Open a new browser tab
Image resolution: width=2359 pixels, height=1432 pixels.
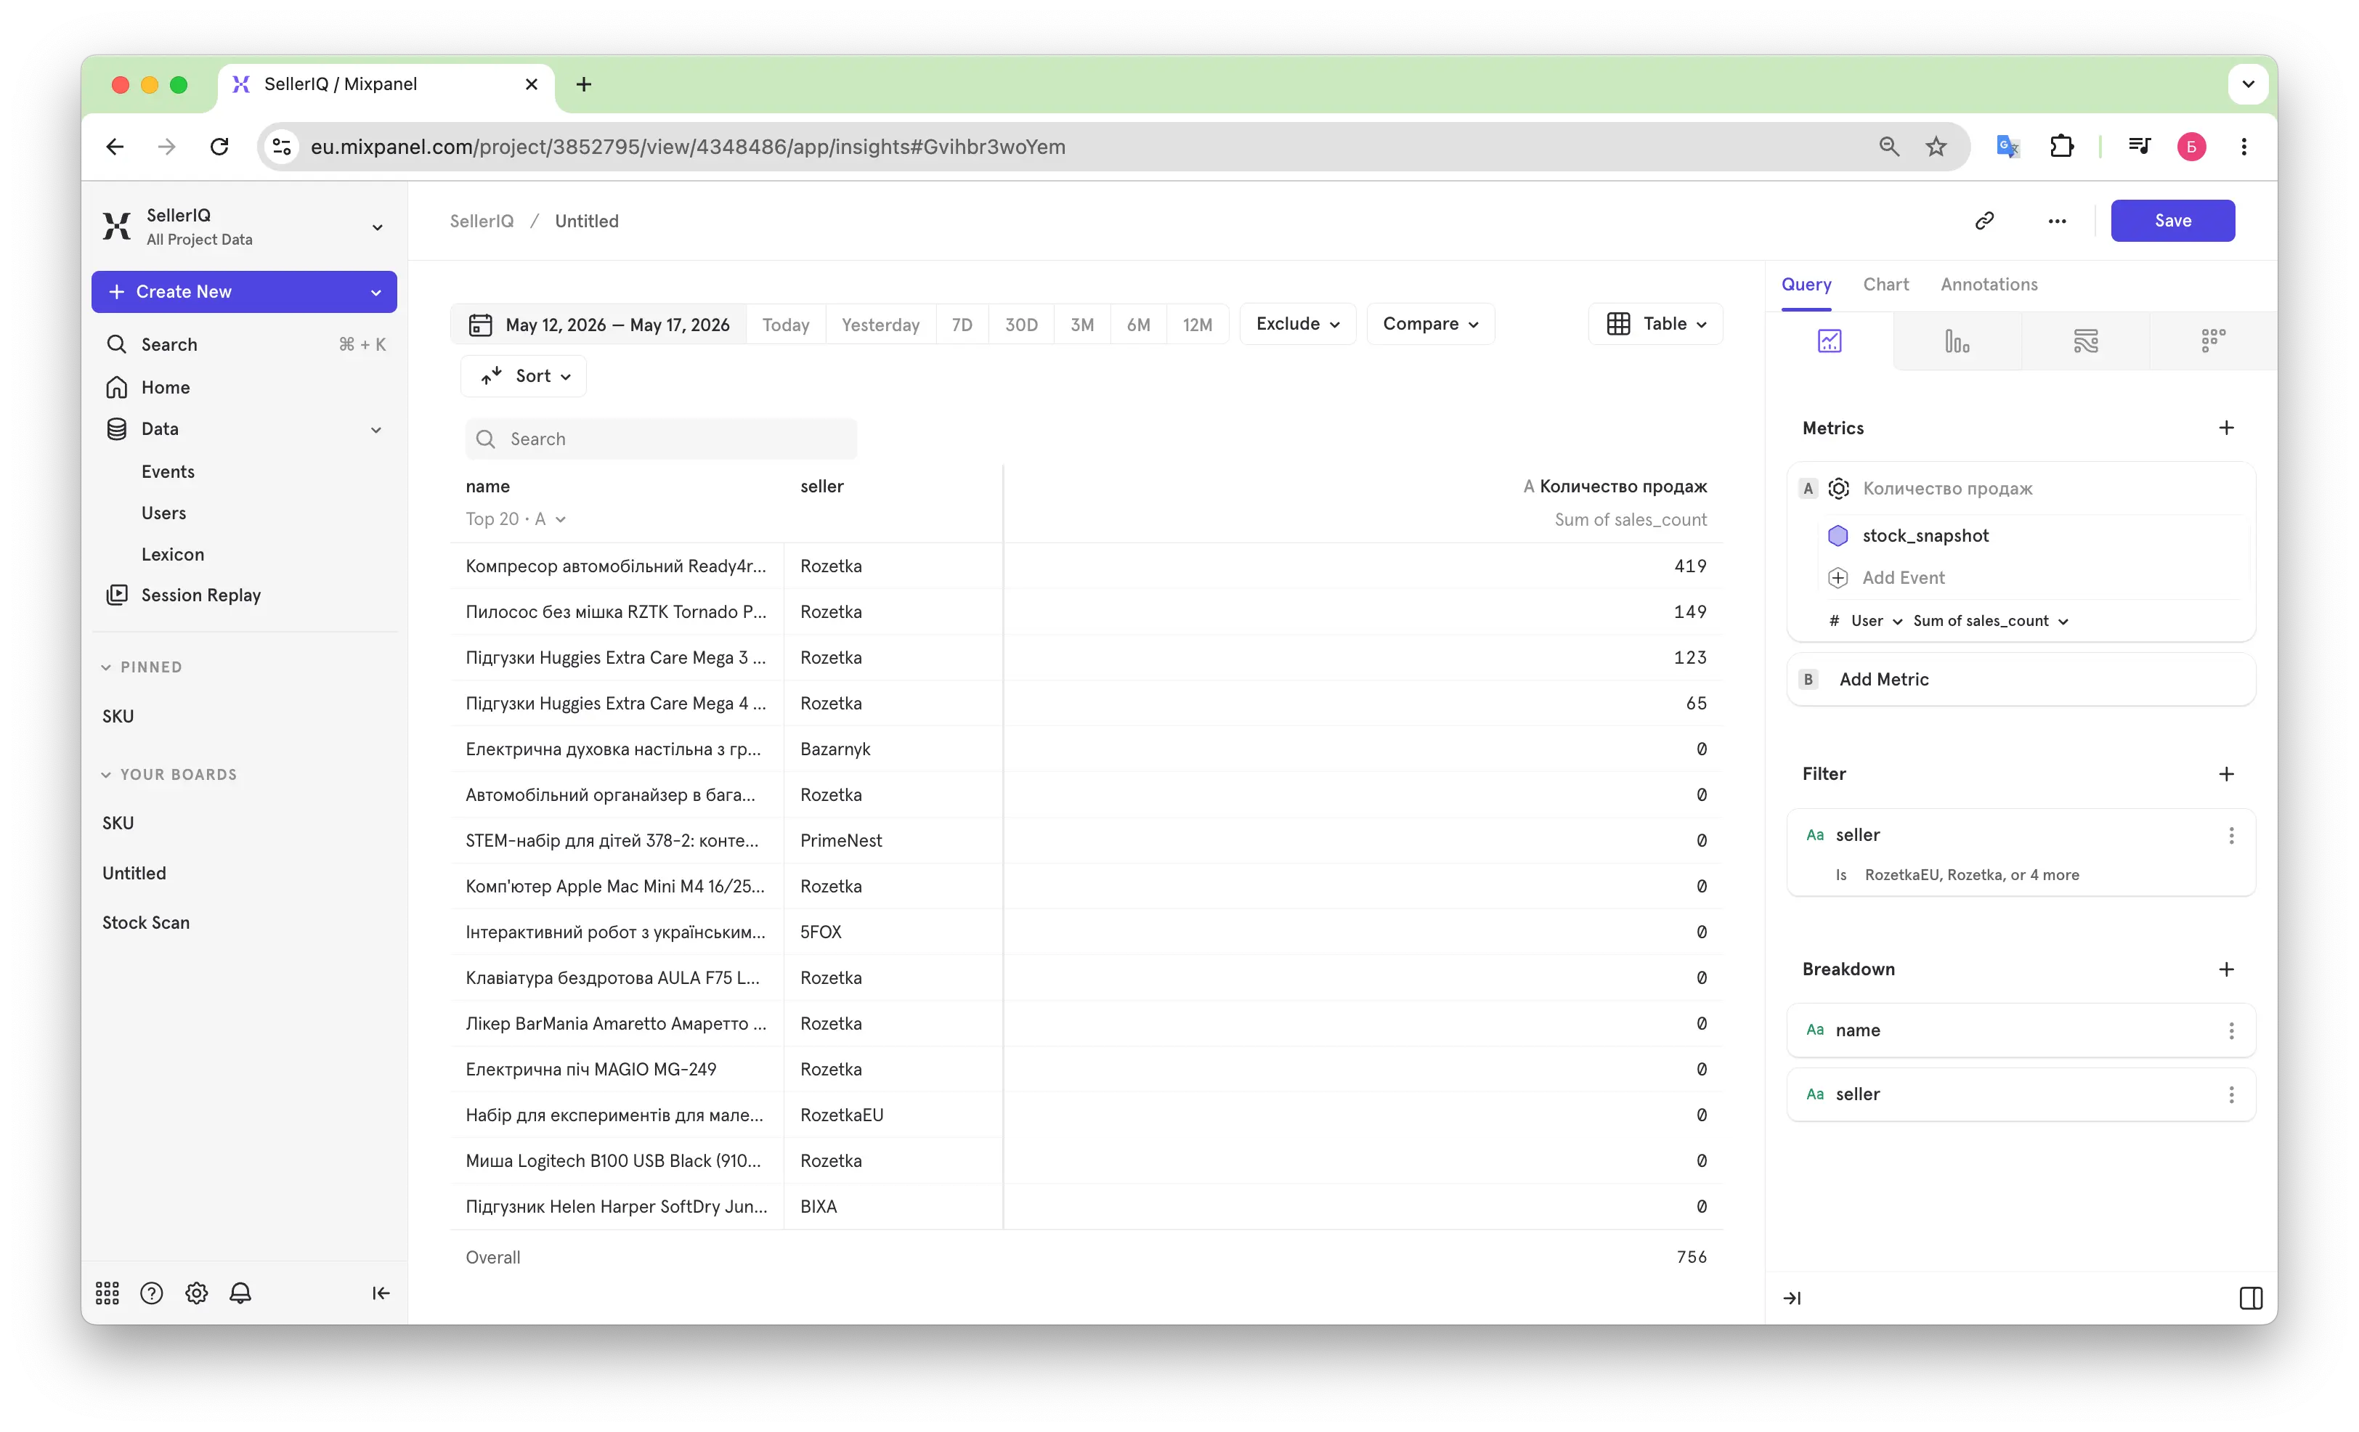[x=583, y=84]
